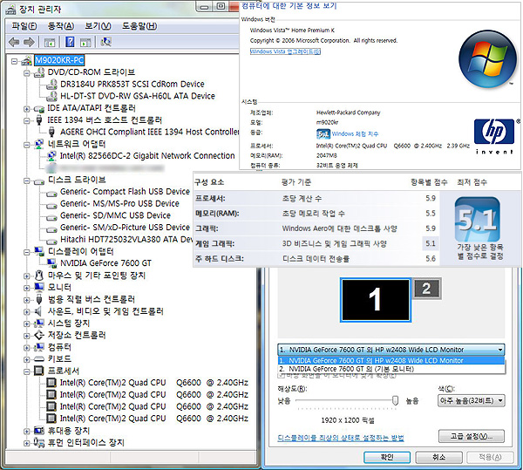Screen dimensions: 523x470
Task: Click the DVD/CD-ROM 드라이브 category icon
Action: [x=39, y=72]
